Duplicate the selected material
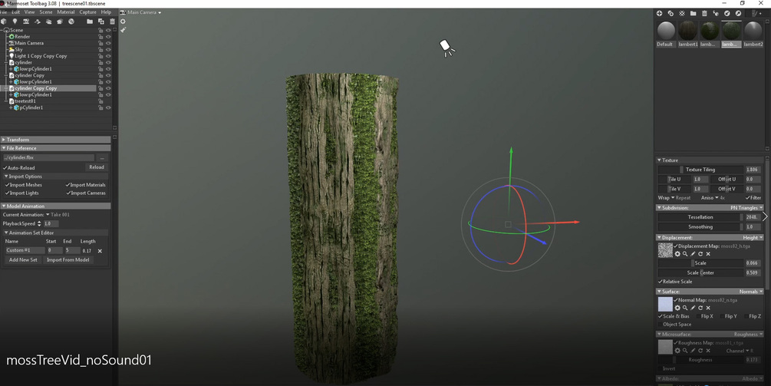771x386 pixels. coord(671,13)
